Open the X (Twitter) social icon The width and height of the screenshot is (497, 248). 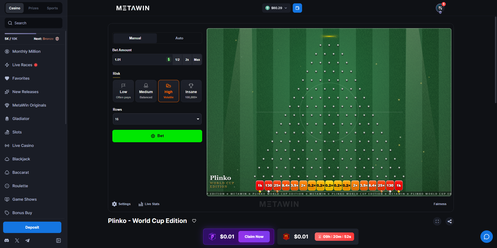pyautogui.click(x=17, y=241)
